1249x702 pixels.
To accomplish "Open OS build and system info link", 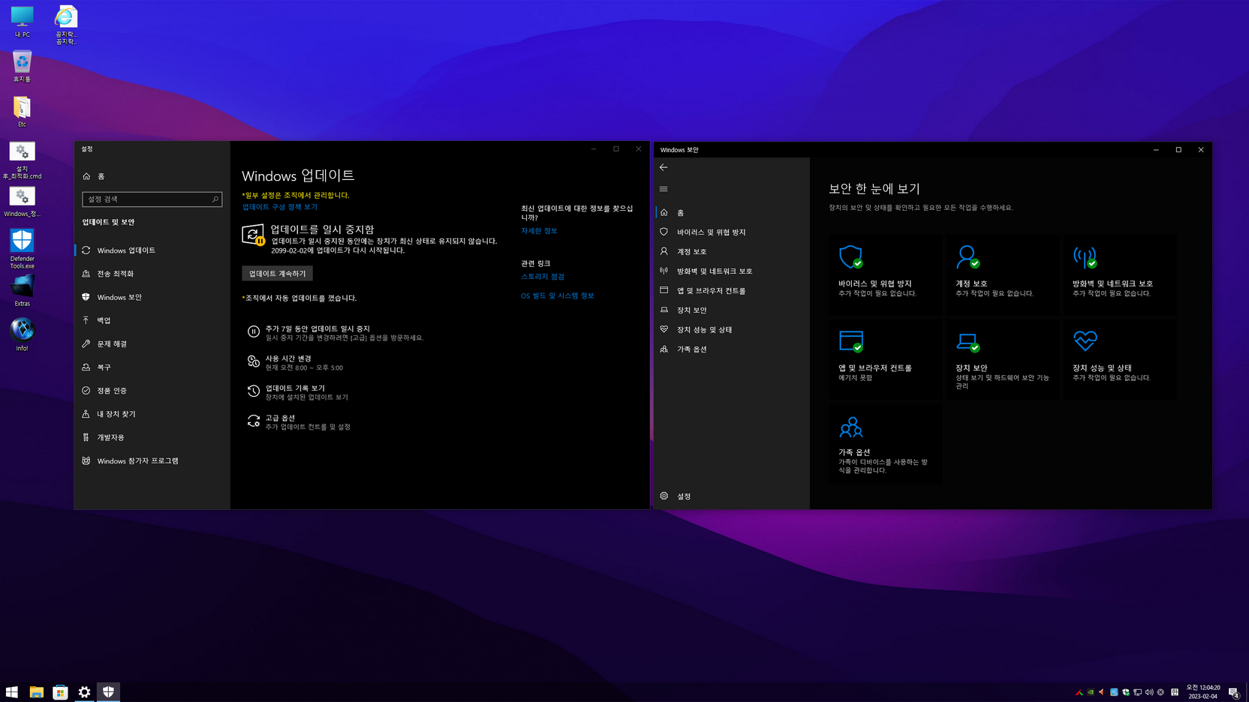I will tap(557, 296).
